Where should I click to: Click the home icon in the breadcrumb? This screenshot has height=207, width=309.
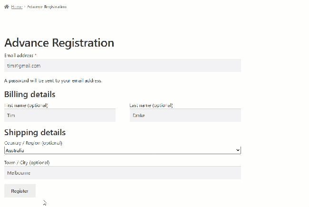click(x=7, y=7)
